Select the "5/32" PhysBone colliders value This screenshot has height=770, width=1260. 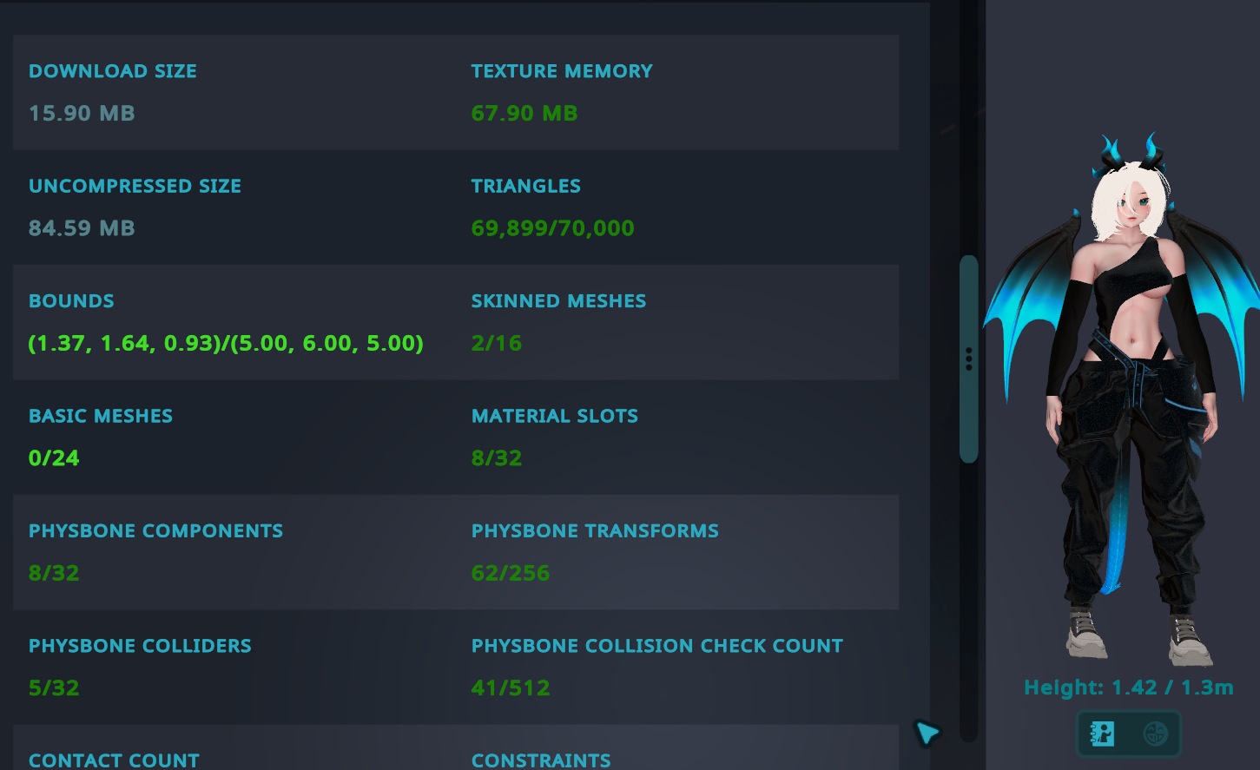(x=54, y=688)
